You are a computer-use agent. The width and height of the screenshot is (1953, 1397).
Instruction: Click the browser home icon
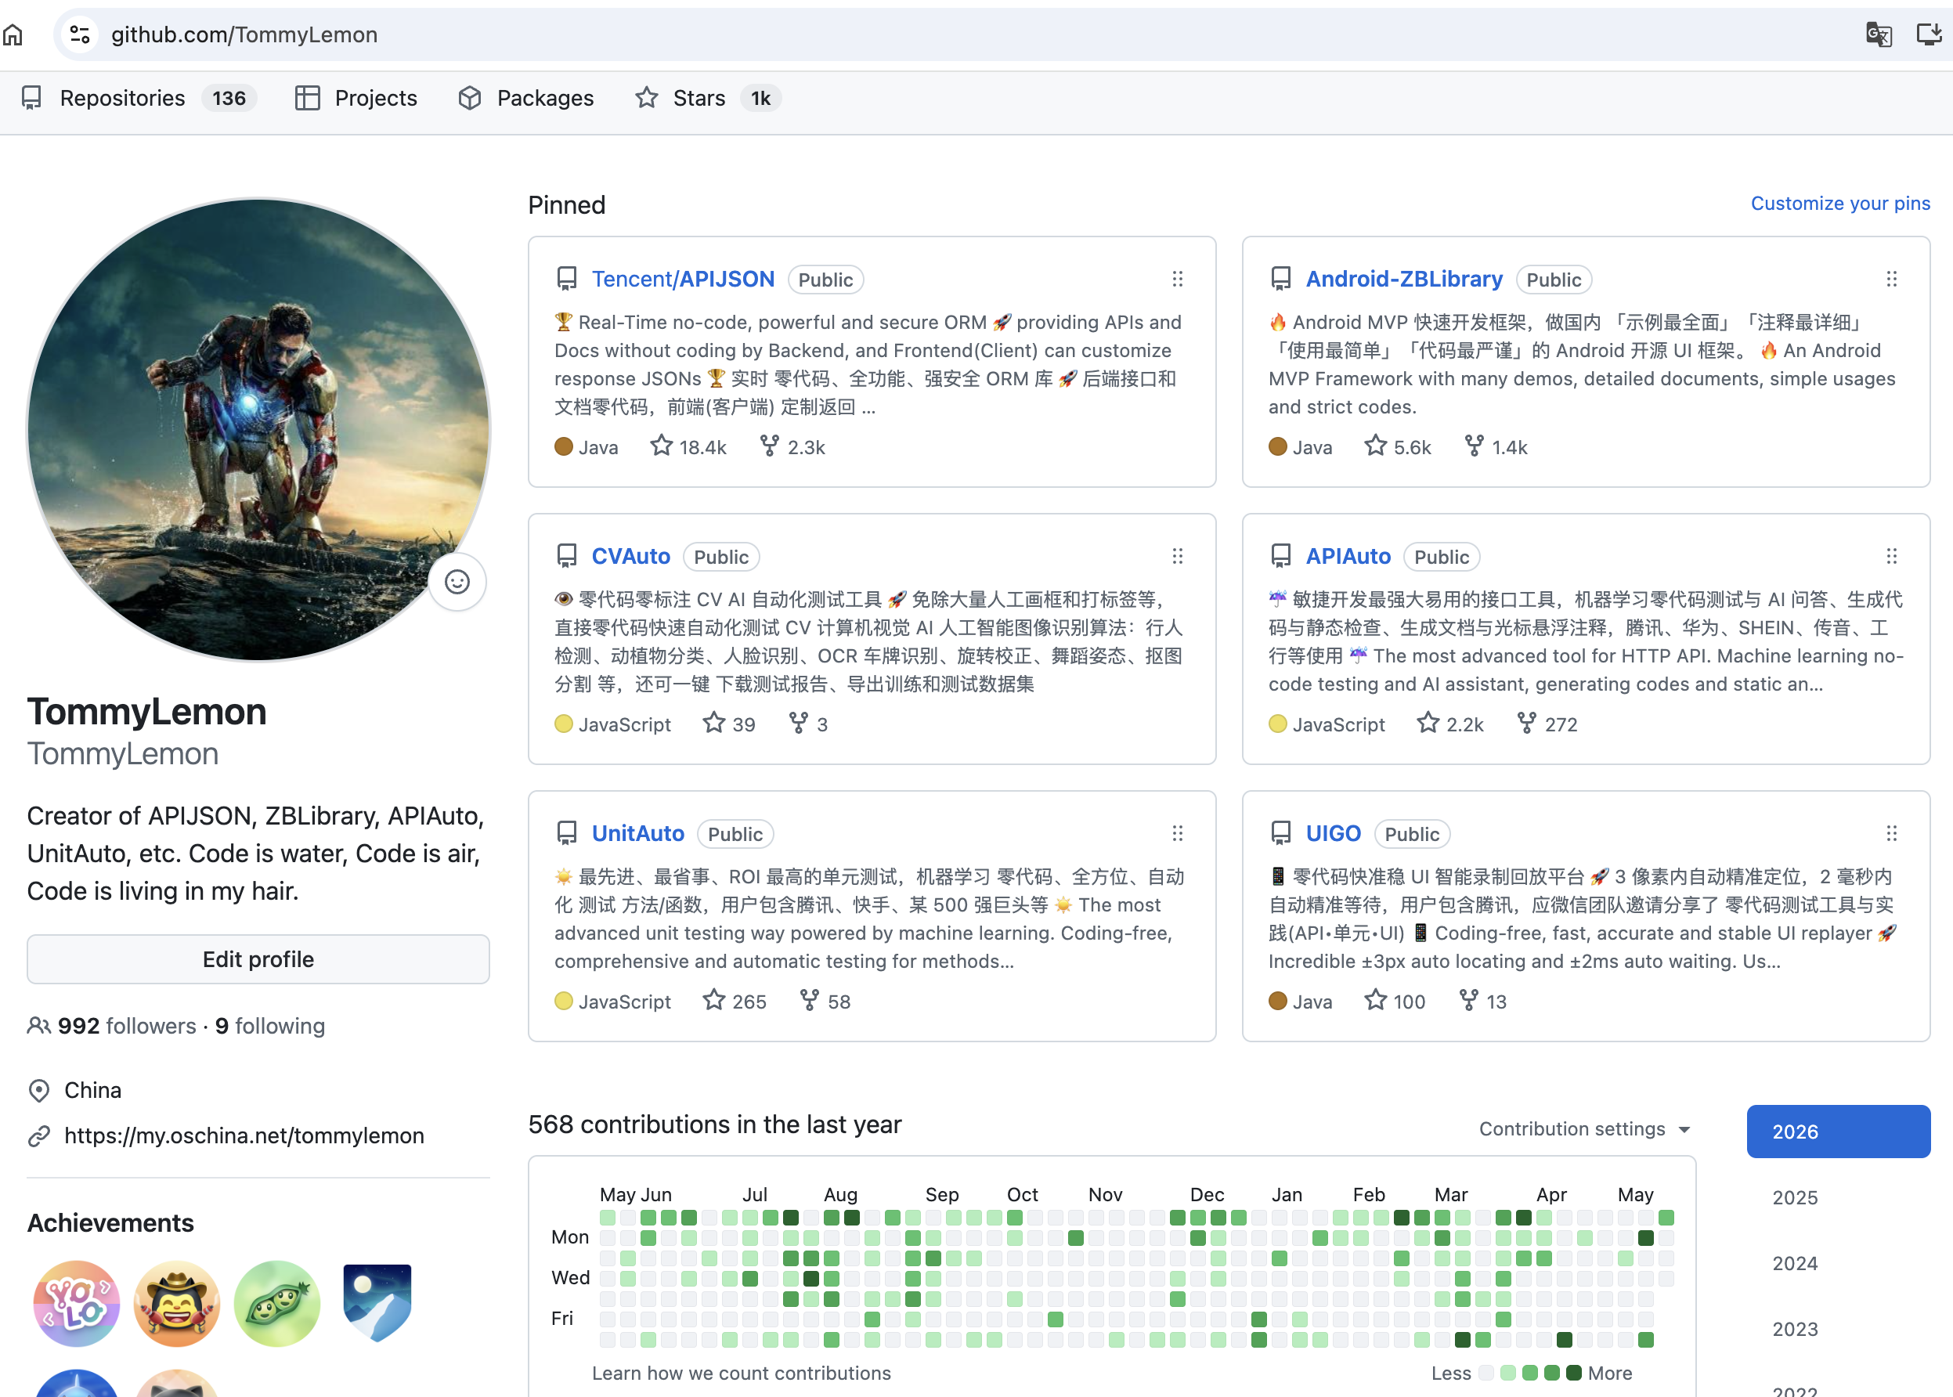[x=13, y=34]
